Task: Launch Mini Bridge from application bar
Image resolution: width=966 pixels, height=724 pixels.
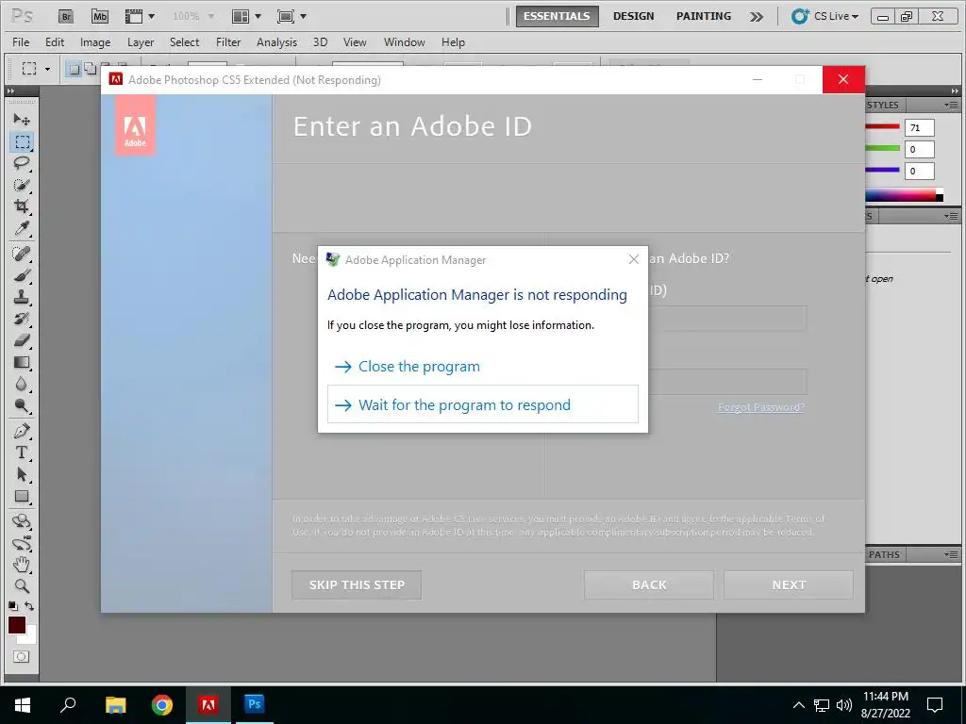Action: point(100,17)
